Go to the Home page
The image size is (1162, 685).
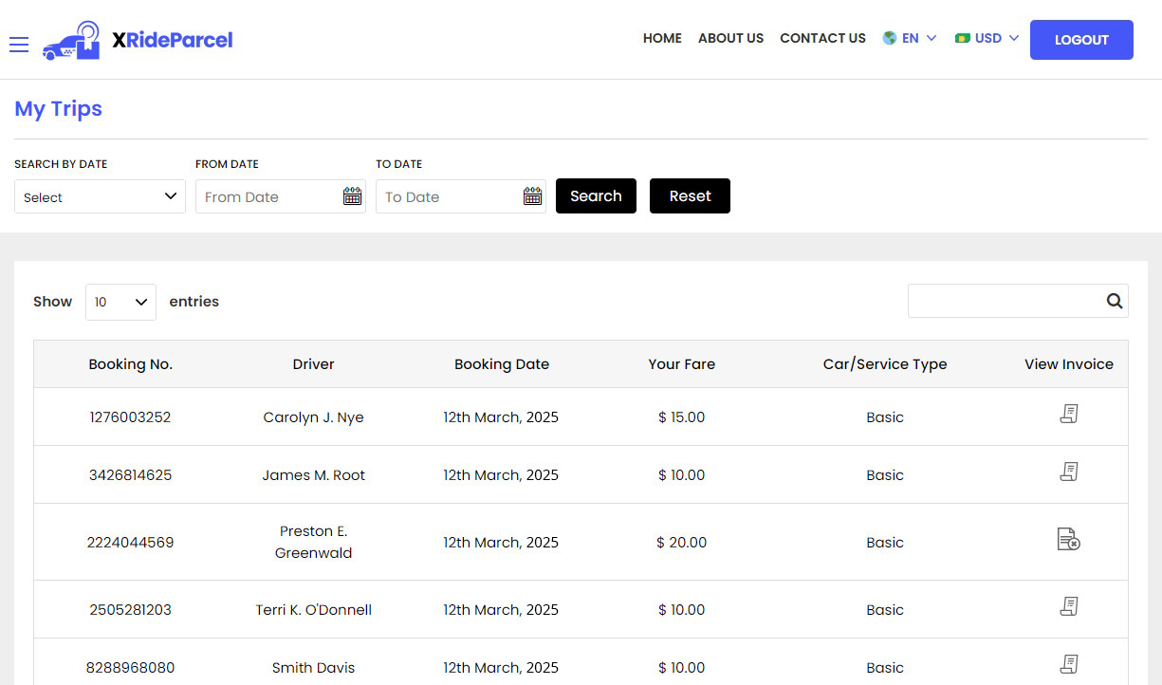662,39
